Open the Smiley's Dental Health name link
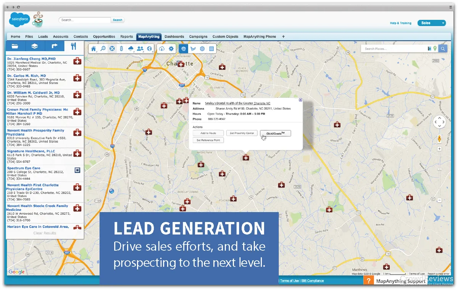The height and width of the screenshot is (290, 458). pos(237,103)
